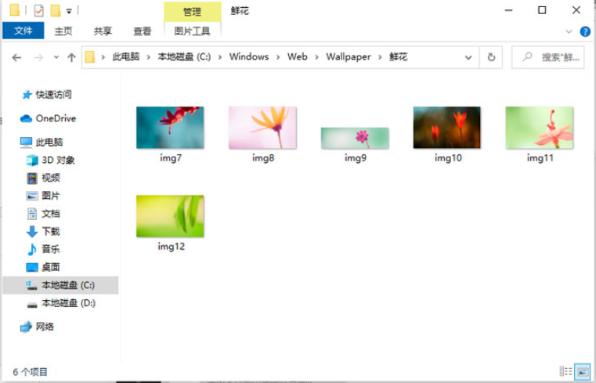Go up one folder level
The height and width of the screenshot is (383, 596).
point(71,57)
